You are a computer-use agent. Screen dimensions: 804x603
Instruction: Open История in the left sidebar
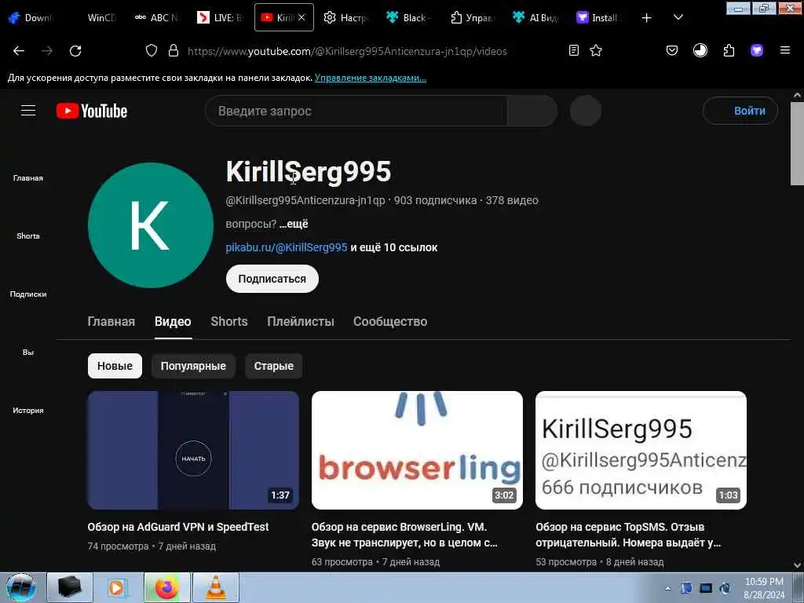coord(28,410)
